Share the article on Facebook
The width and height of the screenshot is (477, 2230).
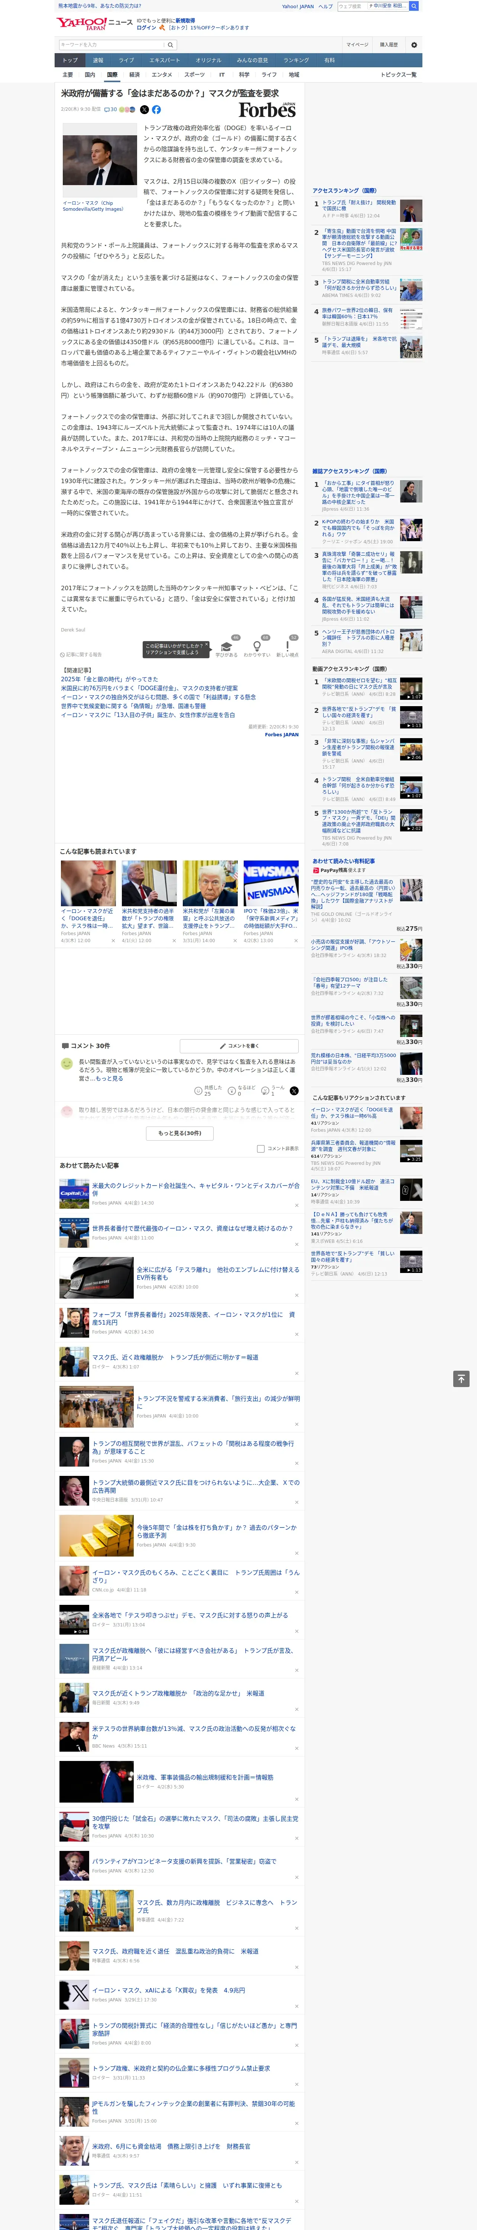click(157, 110)
